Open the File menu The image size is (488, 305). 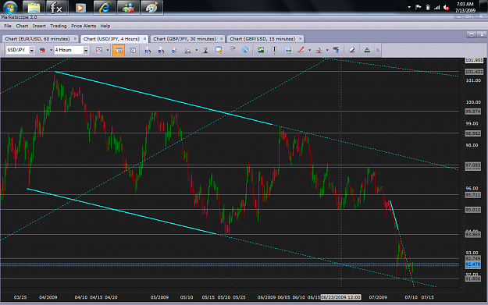coord(8,26)
